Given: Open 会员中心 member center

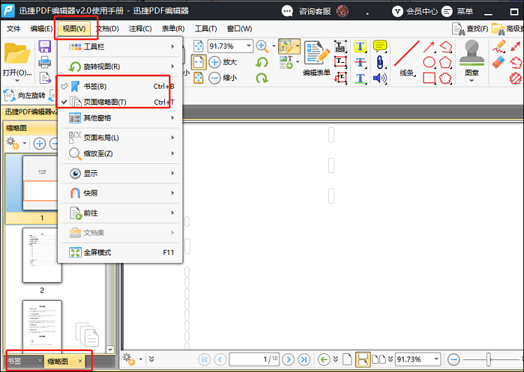Looking at the screenshot, I should click(x=415, y=11).
